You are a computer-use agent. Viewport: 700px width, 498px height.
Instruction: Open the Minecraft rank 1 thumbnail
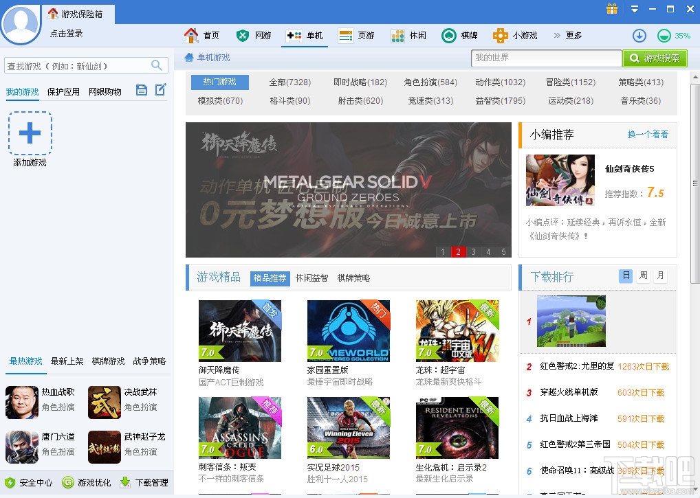[x=571, y=321]
